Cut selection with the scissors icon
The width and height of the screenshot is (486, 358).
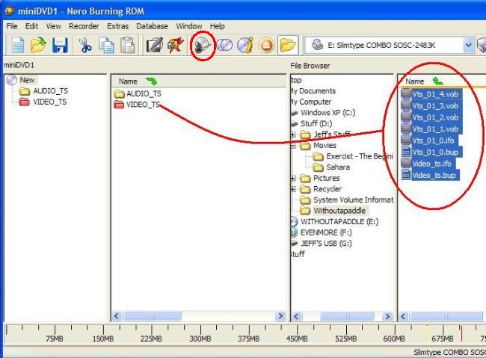pyautogui.click(x=85, y=46)
